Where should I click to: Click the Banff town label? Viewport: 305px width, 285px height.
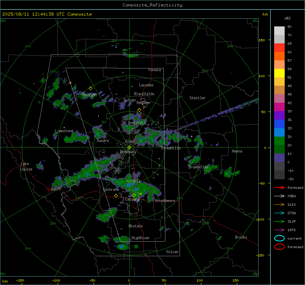pos(56,189)
